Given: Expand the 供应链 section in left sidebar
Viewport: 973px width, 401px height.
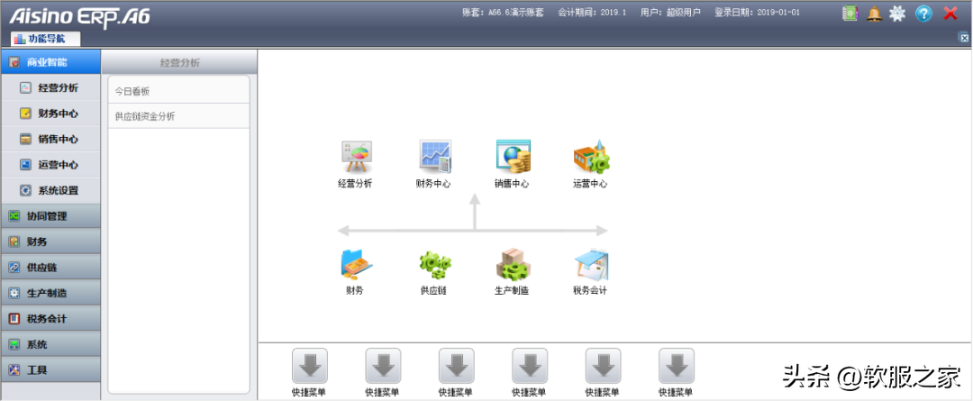Looking at the screenshot, I should click(x=50, y=268).
